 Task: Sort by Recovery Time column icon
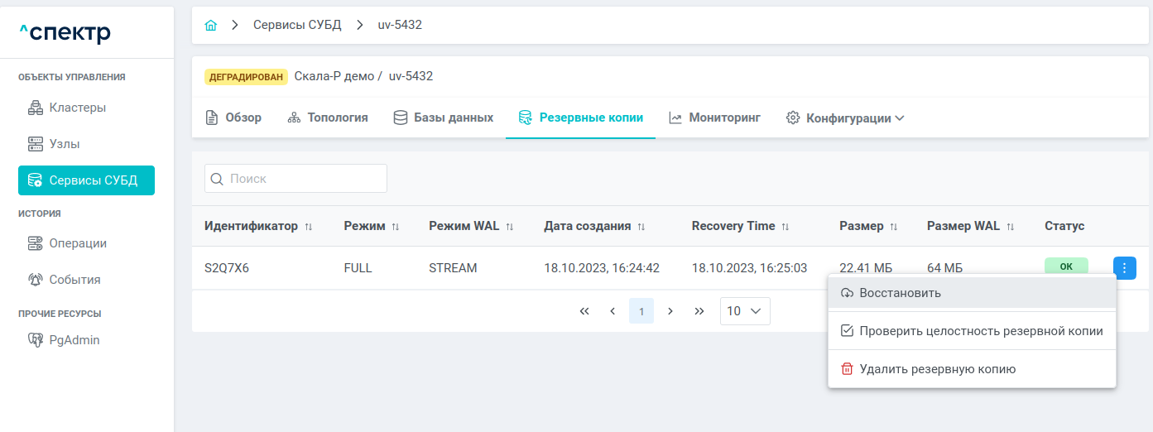[x=785, y=227]
